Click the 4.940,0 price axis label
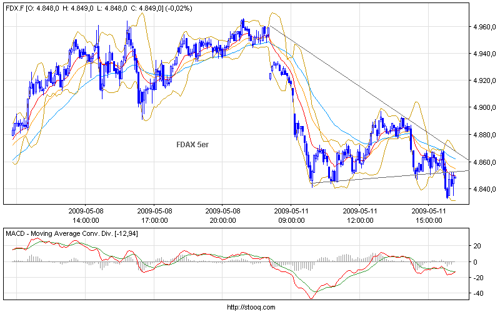 484,54
